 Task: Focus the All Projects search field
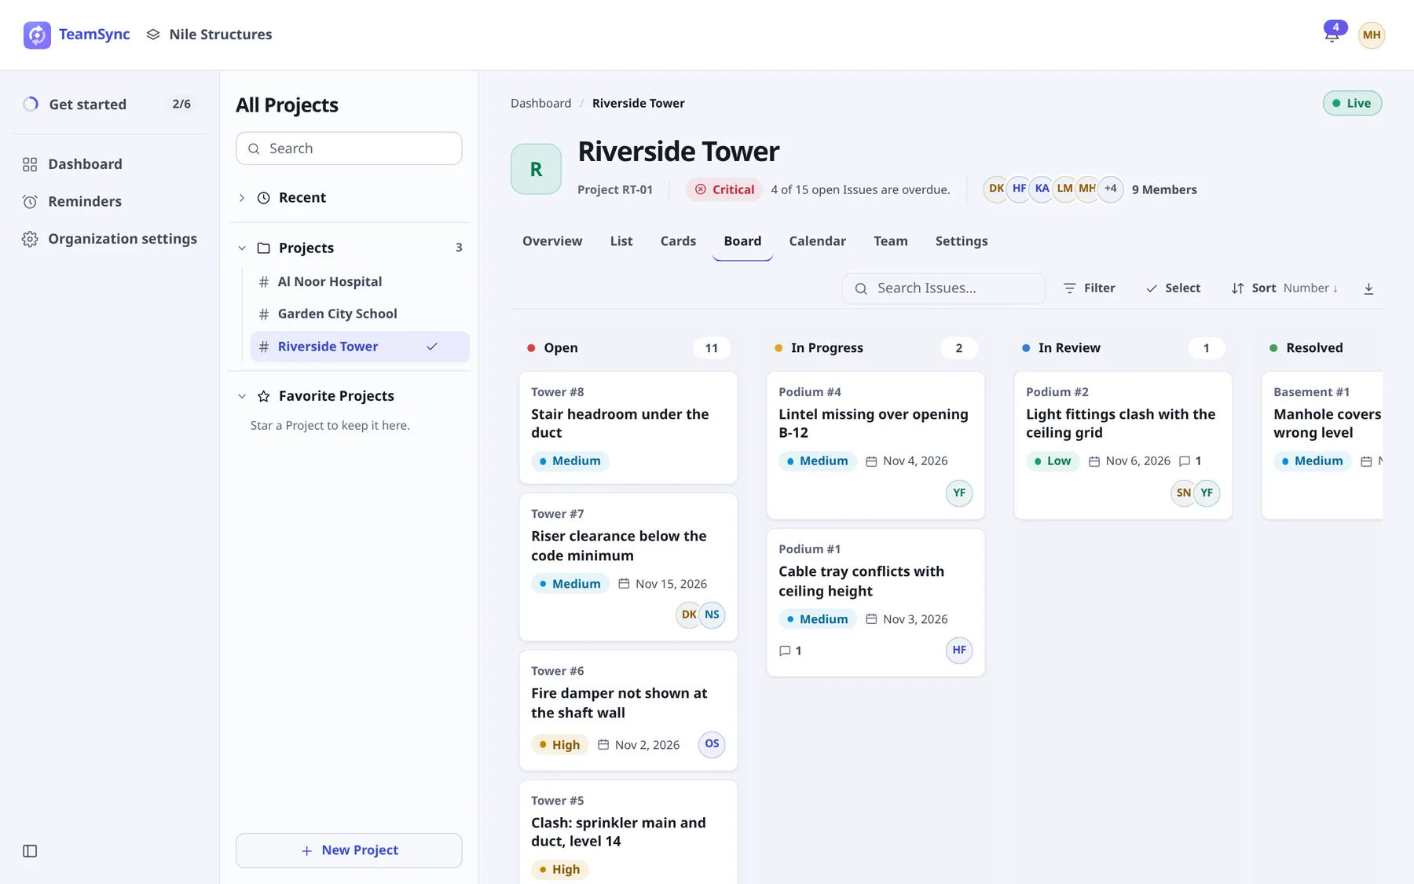pyautogui.click(x=349, y=149)
